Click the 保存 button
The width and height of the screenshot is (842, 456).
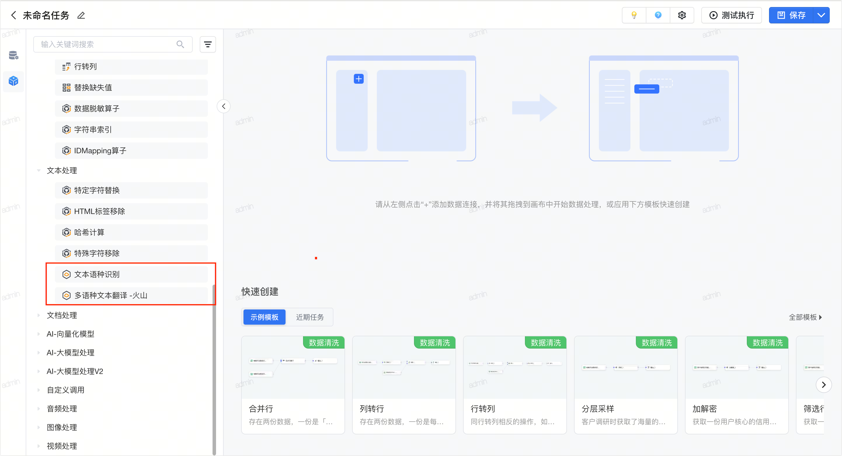[x=791, y=15]
